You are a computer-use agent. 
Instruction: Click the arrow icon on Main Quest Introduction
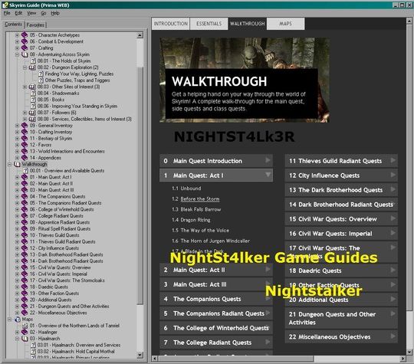tap(268, 160)
